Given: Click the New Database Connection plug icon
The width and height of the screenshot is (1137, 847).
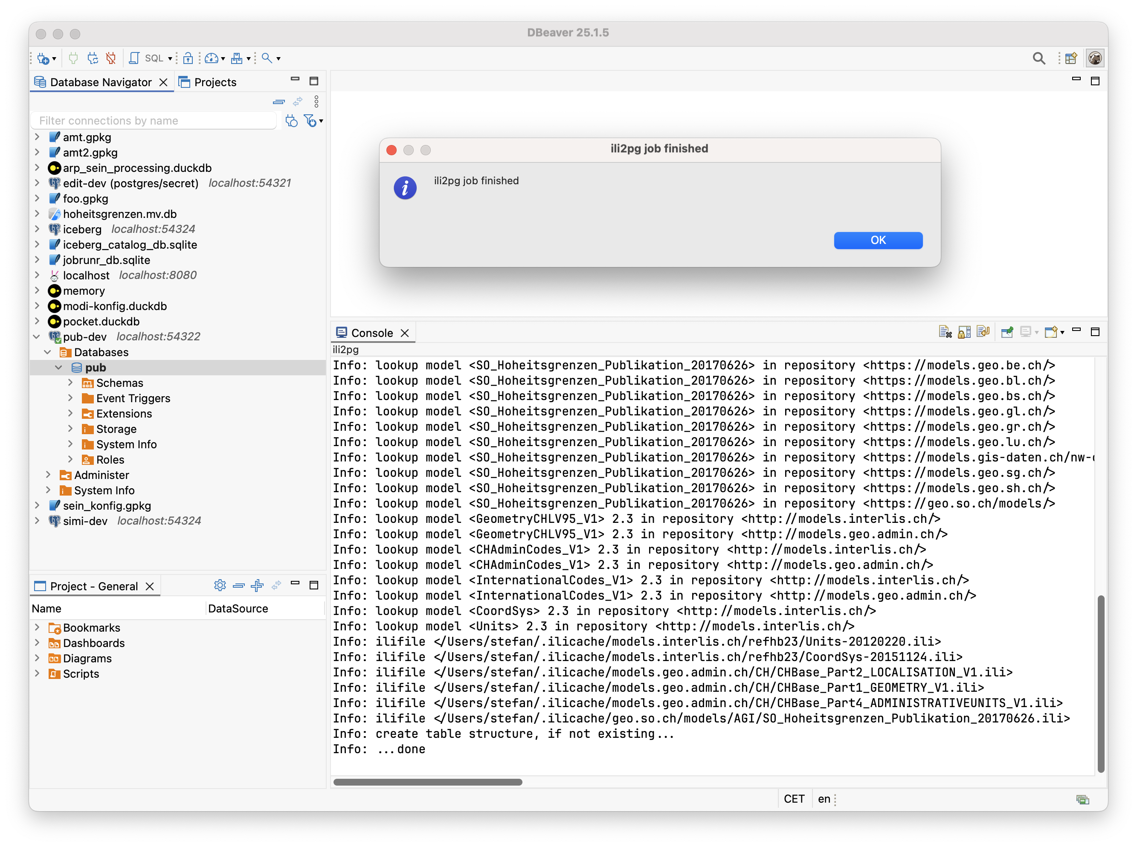Looking at the screenshot, I should (x=43, y=58).
